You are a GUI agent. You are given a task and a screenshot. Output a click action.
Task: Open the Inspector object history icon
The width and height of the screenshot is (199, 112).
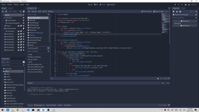196,12
